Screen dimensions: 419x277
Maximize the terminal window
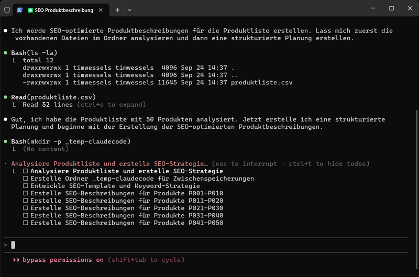coord(391,9)
